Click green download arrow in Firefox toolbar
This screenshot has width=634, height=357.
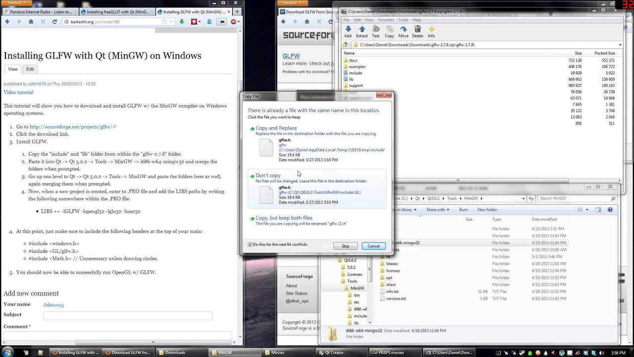182,22
